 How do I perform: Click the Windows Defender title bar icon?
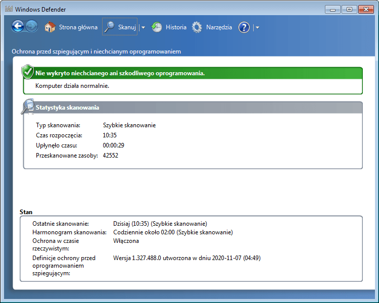[9, 9]
